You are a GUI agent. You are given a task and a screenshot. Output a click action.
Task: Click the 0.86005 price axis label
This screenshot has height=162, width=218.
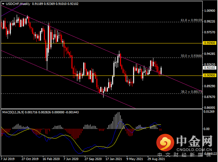tap(209, 107)
